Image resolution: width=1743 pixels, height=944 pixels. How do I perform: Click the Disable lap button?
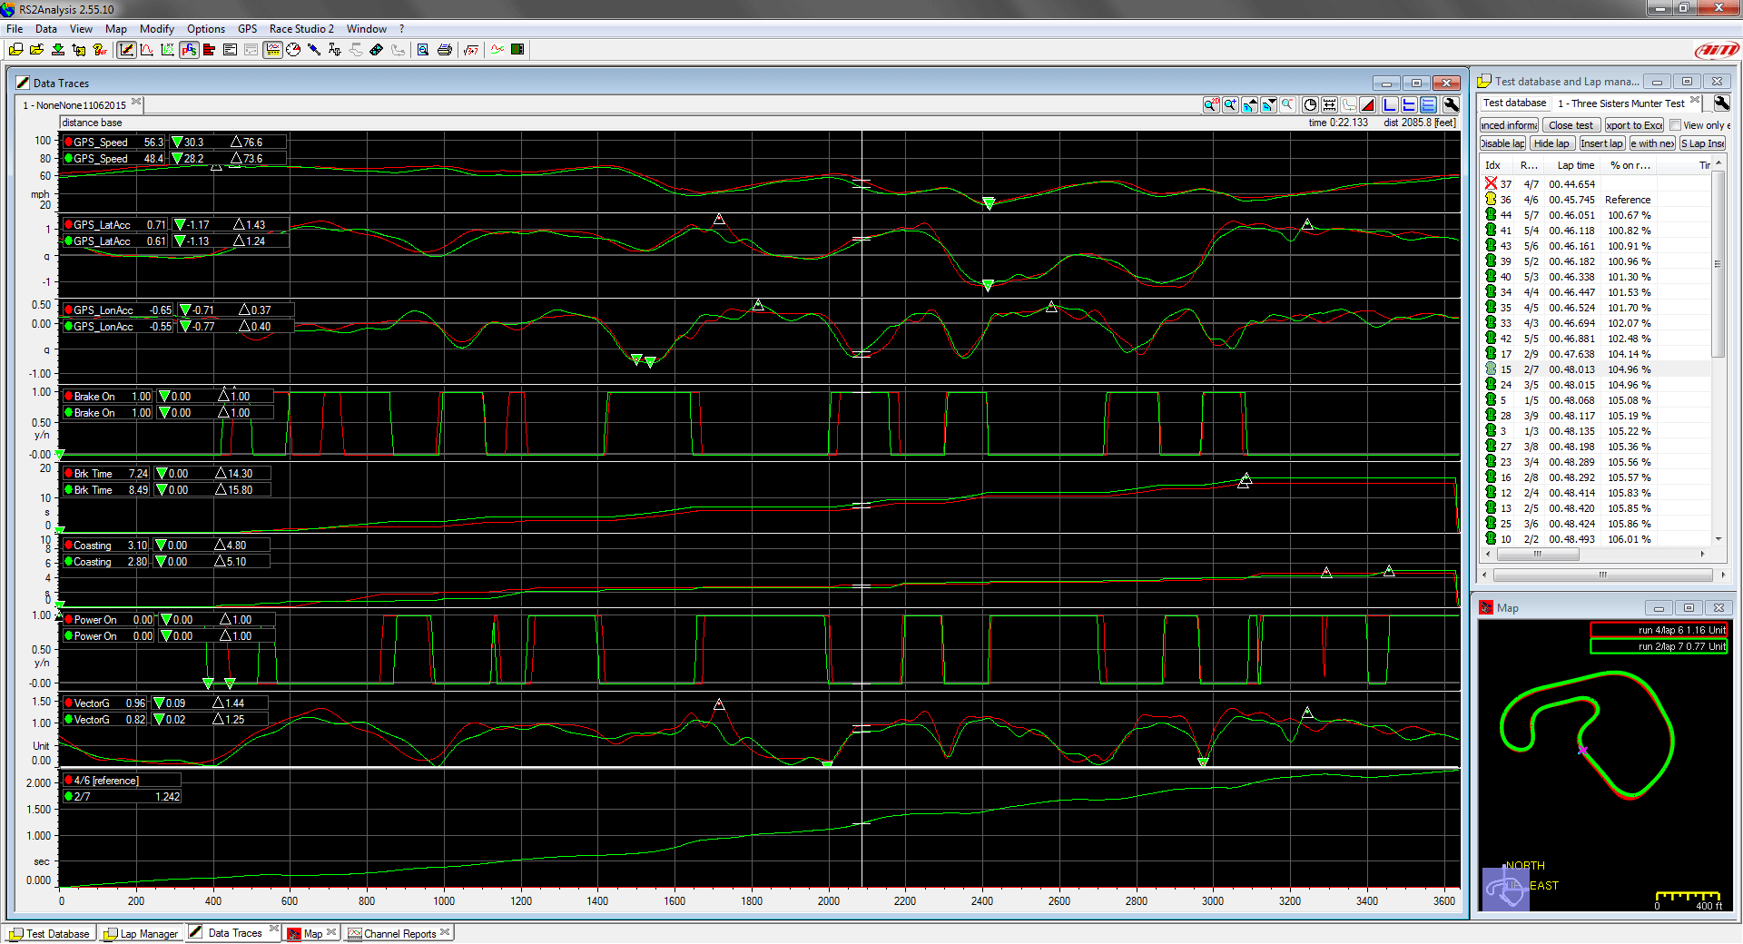pyautogui.click(x=1502, y=143)
